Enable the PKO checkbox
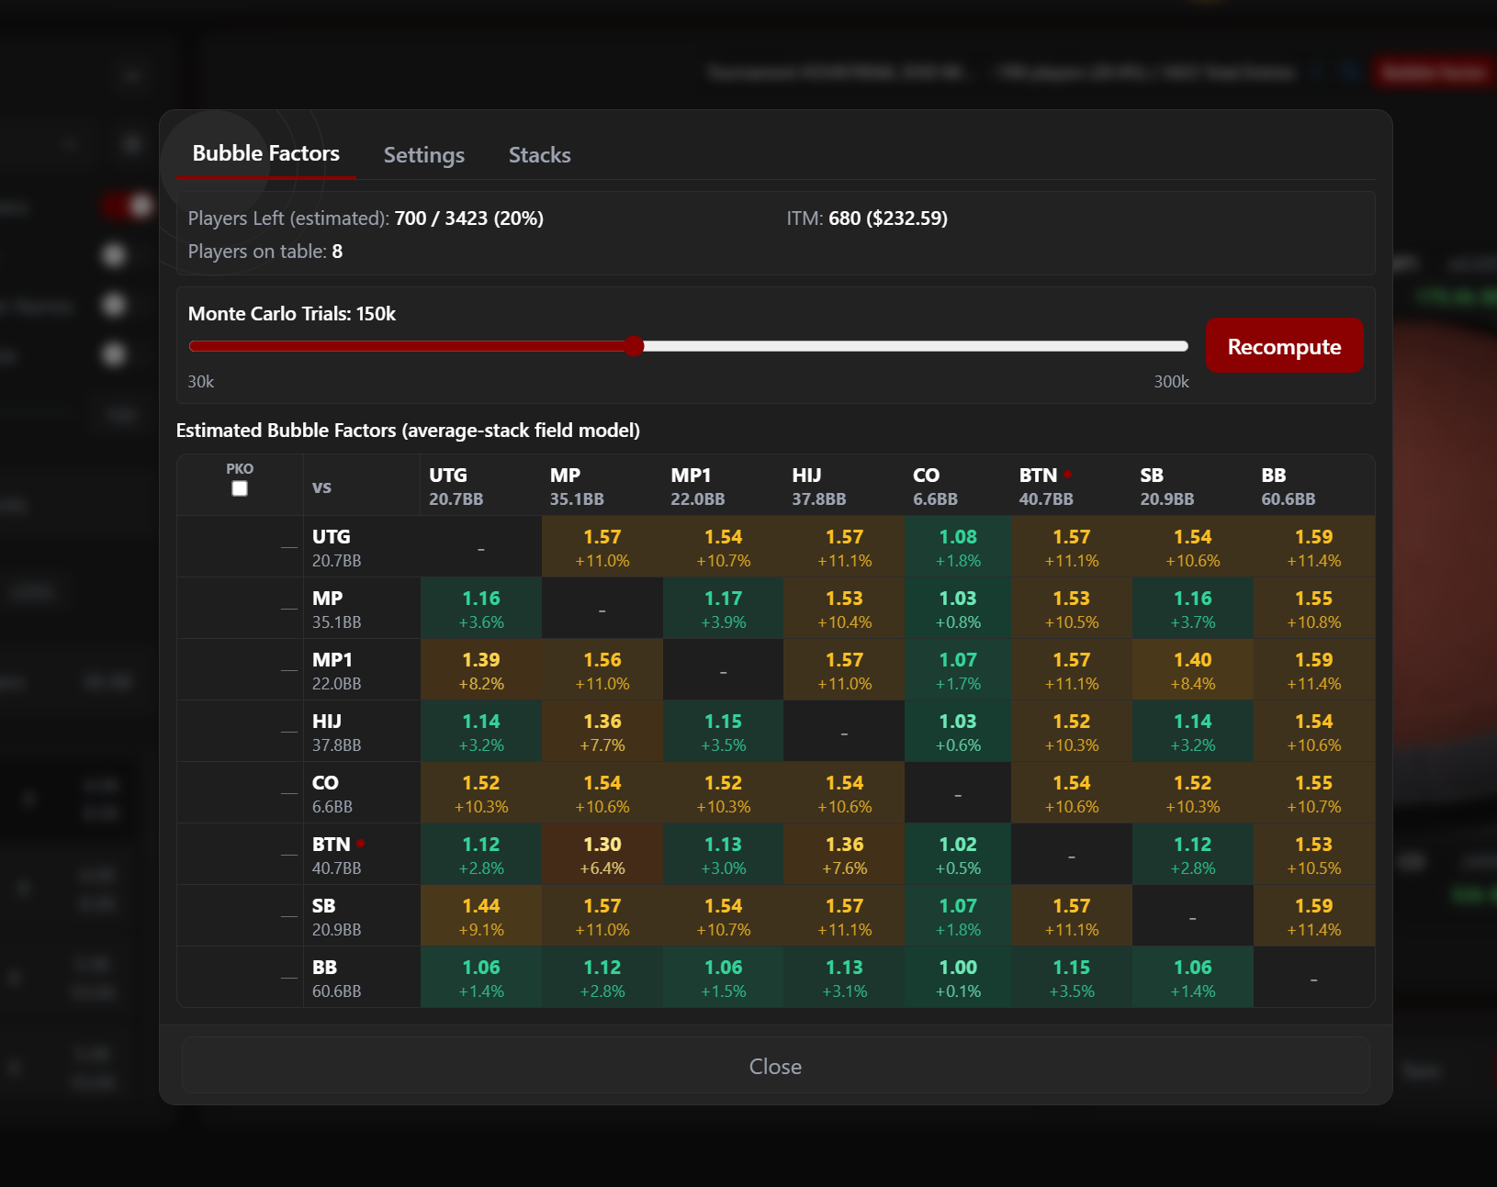The image size is (1497, 1187). (240, 488)
